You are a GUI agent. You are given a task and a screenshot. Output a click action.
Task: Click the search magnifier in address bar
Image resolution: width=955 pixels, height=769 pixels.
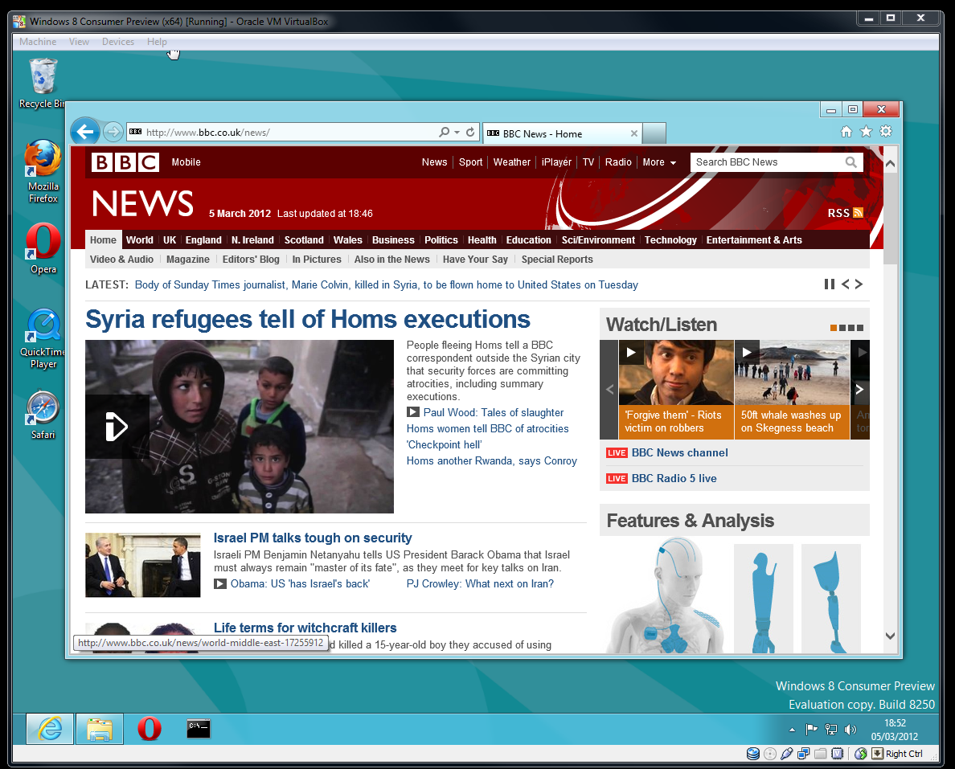tap(445, 132)
